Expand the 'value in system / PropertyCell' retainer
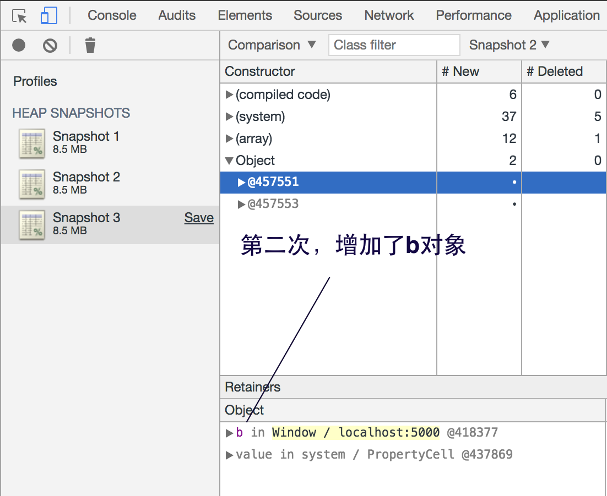 point(229,455)
